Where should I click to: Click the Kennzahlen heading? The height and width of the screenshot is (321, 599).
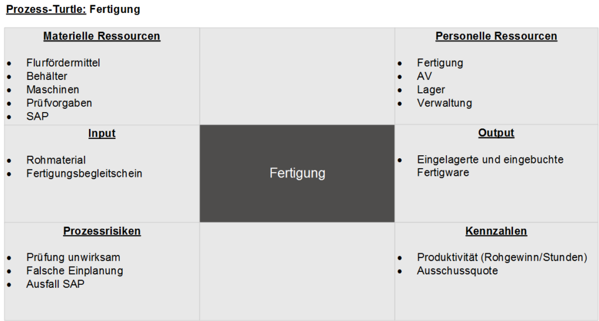coord(496,231)
